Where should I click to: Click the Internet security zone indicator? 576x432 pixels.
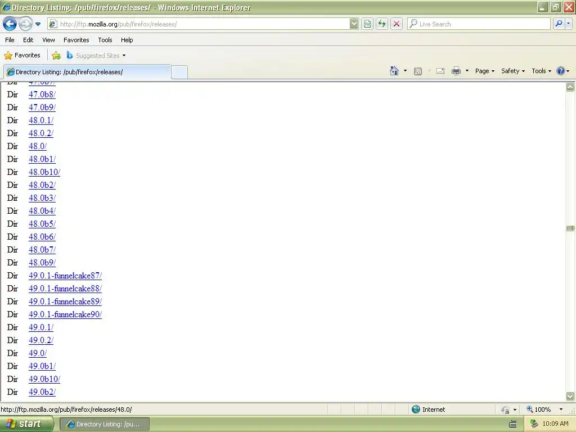click(x=428, y=409)
